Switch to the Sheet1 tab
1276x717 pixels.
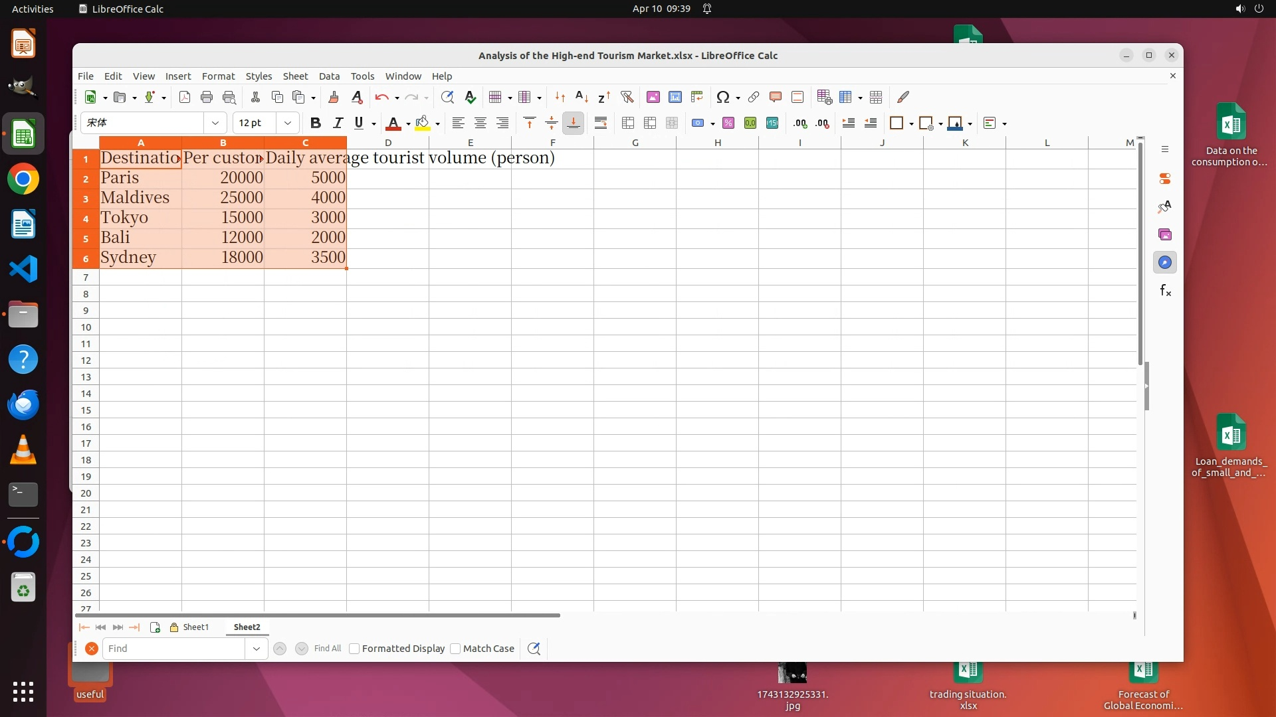195,627
